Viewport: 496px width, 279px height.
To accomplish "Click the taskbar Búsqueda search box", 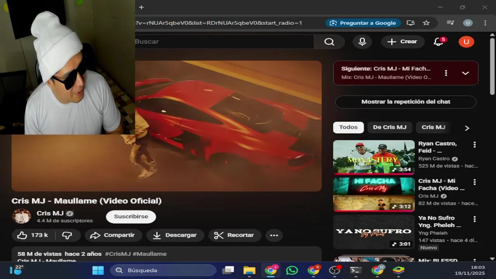I will [x=163, y=270].
